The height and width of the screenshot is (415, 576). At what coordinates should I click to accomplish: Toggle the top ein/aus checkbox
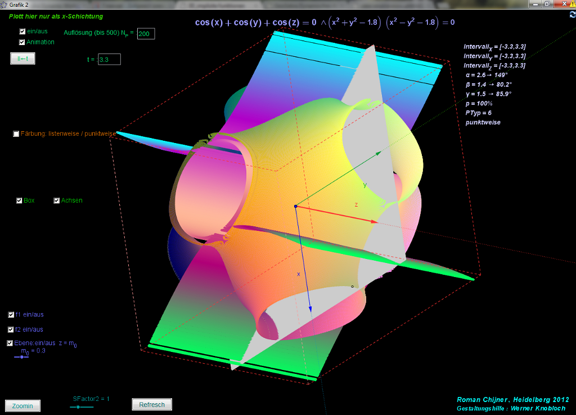[x=22, y=32]
